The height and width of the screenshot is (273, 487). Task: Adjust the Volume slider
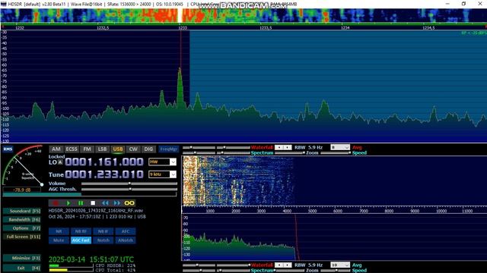(x=129, y=184)
